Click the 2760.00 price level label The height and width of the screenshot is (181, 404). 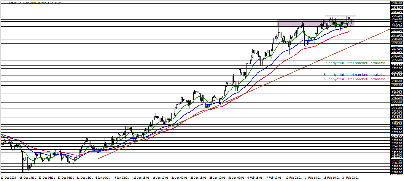click(x=397, y=98)
